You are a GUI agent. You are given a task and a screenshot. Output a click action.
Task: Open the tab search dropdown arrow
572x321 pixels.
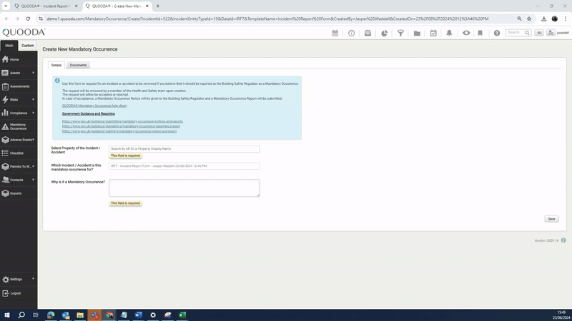pyautogui.click(x=6, y=6)
